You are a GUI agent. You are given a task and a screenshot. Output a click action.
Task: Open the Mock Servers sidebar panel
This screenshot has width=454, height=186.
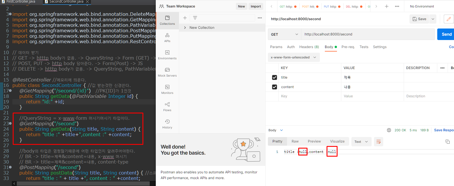(167, 72)
